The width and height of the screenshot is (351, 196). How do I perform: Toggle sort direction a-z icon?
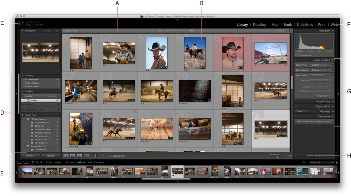click(103, 155)
